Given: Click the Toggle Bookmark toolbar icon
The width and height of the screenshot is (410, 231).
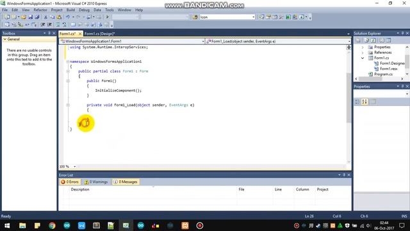Looking at the screenshot, I should click(73, 24).
